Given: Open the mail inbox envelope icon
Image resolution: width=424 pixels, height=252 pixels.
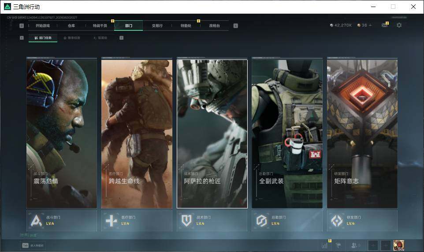Looking at the screenshot, I should click(x=384, y=25).
